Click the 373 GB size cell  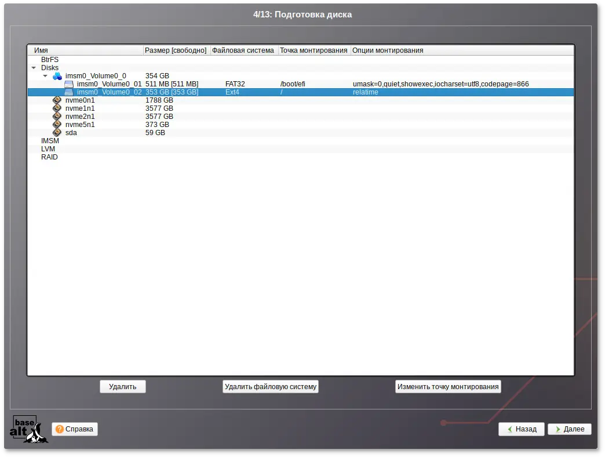coord(157,125)
